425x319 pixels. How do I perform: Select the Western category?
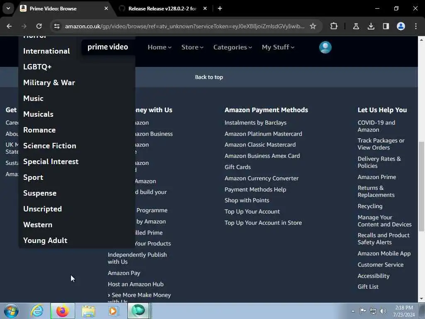38,225
